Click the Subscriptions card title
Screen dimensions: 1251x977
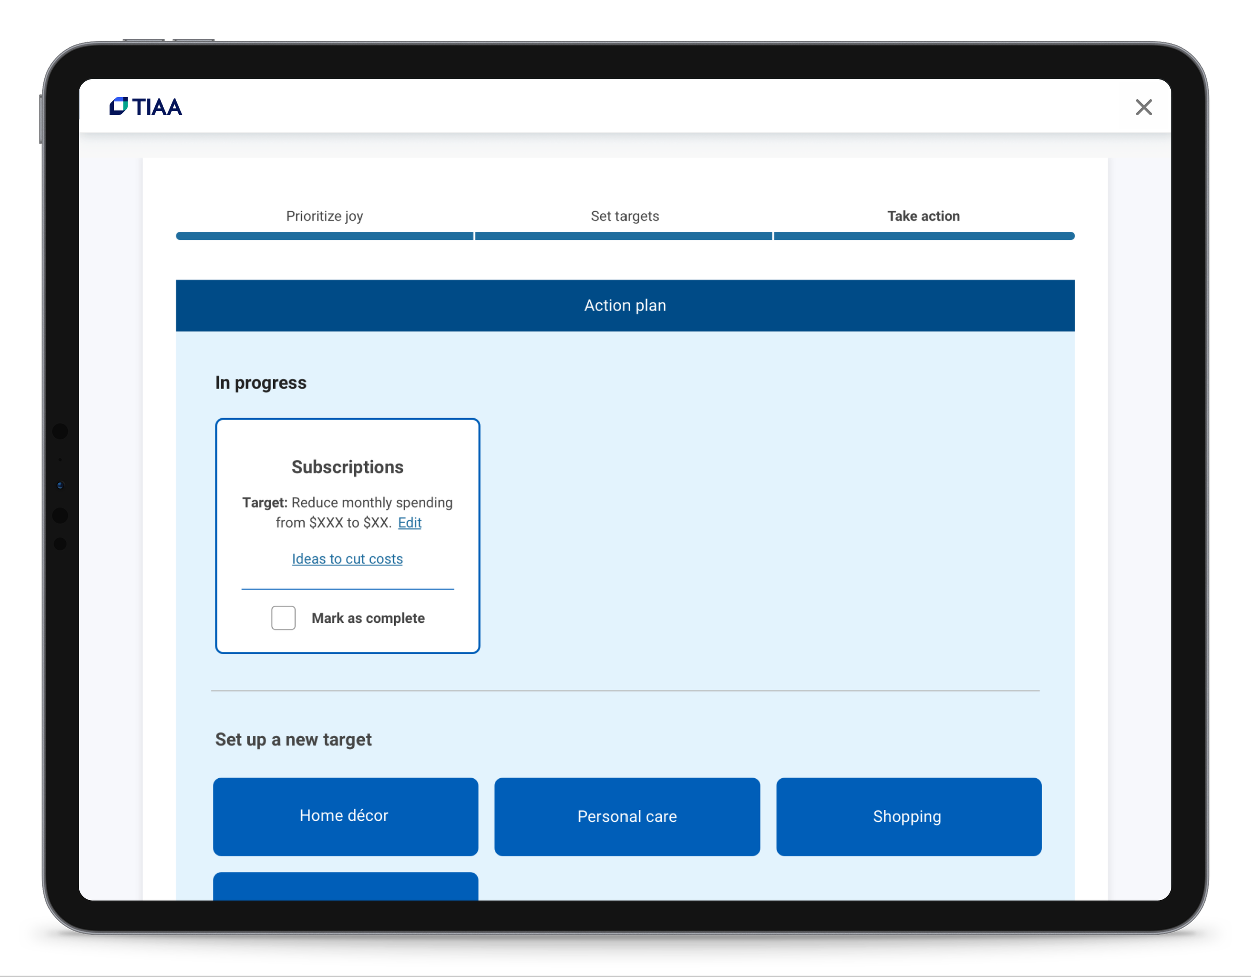click(x=347, y=467)
